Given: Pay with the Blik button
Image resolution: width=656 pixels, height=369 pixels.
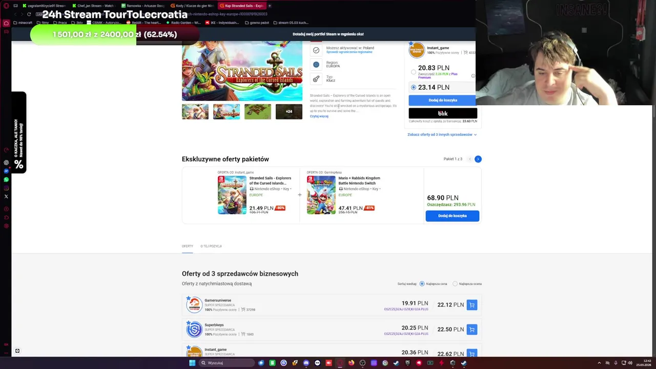Looking at the screenshot, I should [x=443, y=113].
